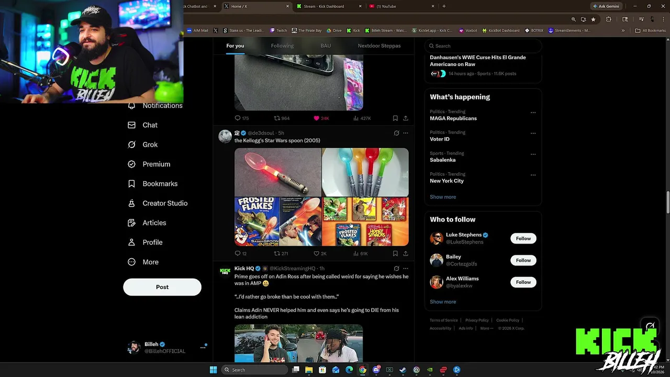670x377 pixels.
Task: Open the All Bookmarks folder
Action: (651, 30)
